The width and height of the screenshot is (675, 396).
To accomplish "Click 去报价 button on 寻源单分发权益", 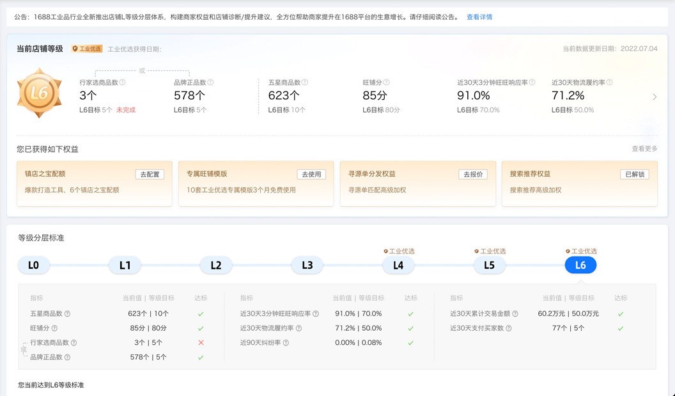I will click(473, 174).
